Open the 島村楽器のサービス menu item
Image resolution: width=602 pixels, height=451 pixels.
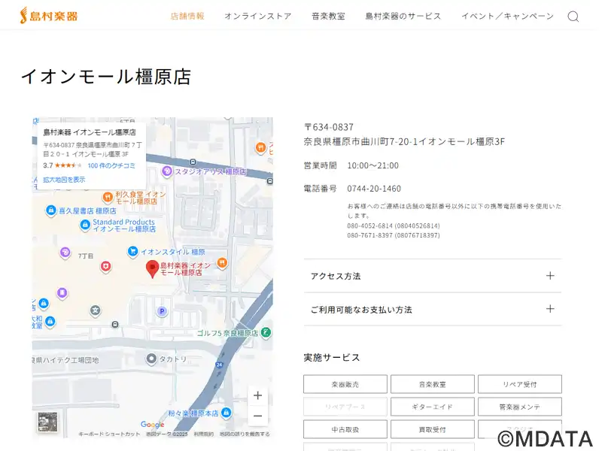click(x=403, y=16)
